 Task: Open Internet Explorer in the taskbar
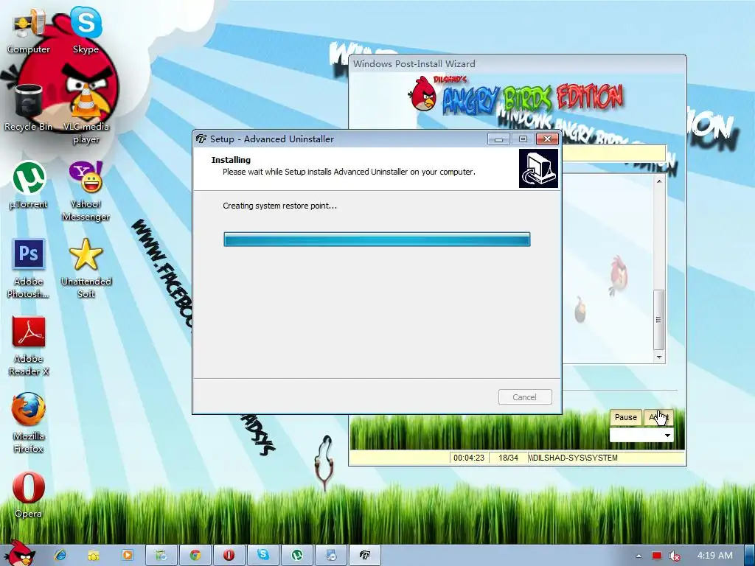click(x=60, y=556)
